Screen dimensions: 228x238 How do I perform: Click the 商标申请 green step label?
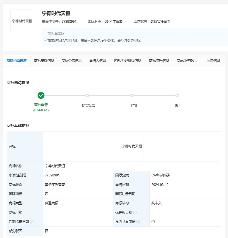41,105
